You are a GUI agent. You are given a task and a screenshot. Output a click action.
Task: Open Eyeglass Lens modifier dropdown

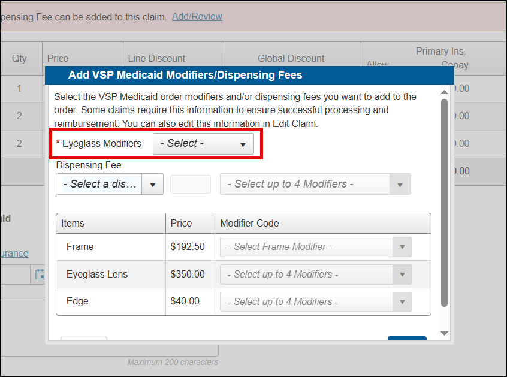pyautogui.click(x=316, y=275)
